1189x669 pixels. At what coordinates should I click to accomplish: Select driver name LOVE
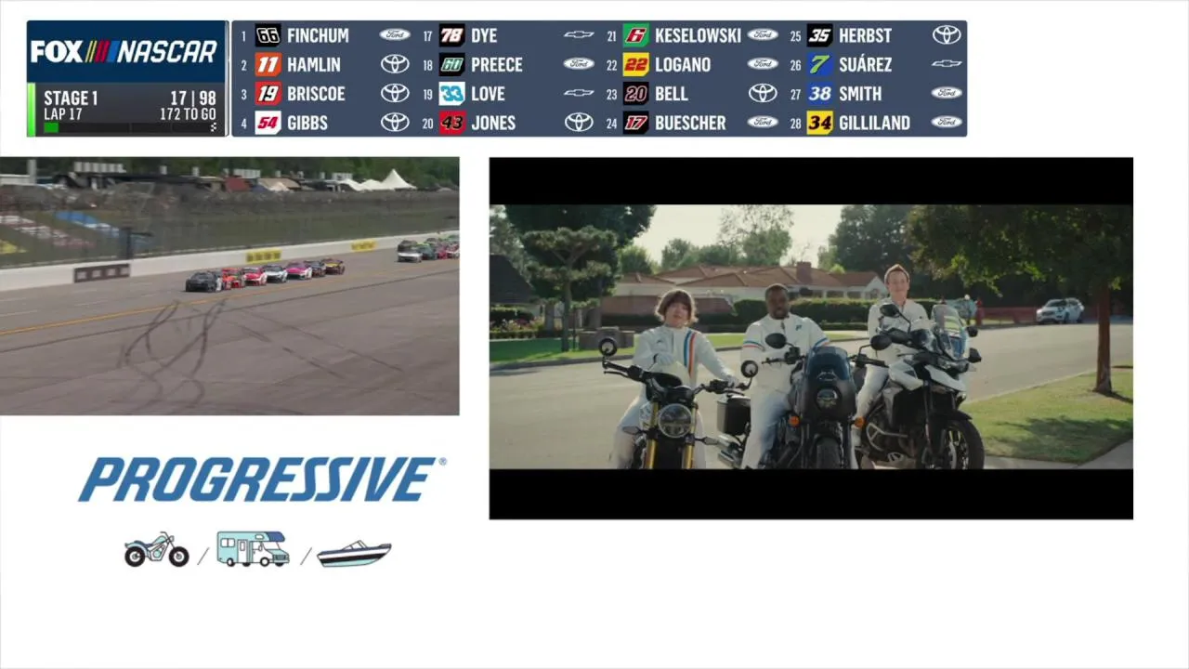(x=488, y=93)
